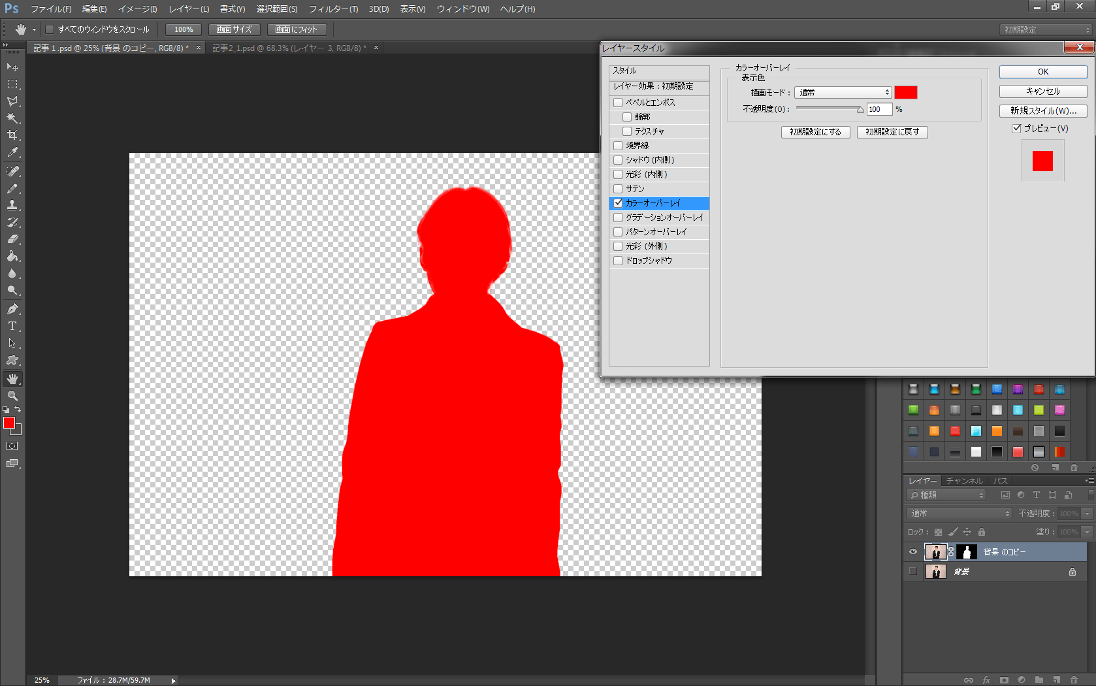Select the Paint Bucket tool
This screenshot has height=686, width=1096.
tap(12, 256)
